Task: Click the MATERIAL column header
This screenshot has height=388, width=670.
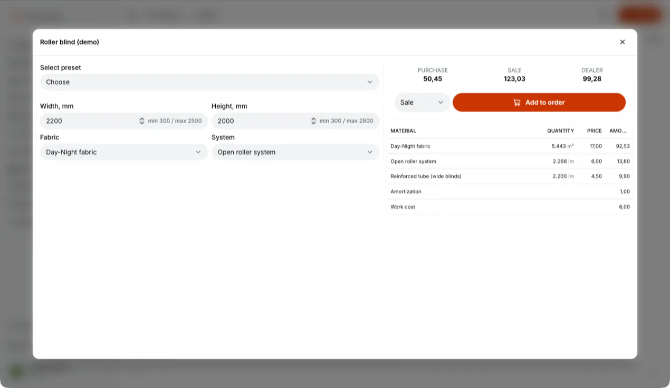Action: point(403,131)
